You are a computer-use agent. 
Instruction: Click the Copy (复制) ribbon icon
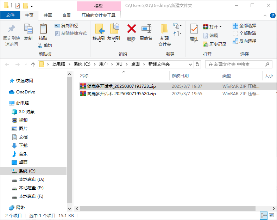[28, 29]
